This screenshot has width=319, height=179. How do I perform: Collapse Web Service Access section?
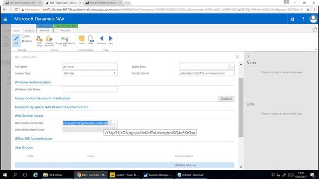coord(29,116)
